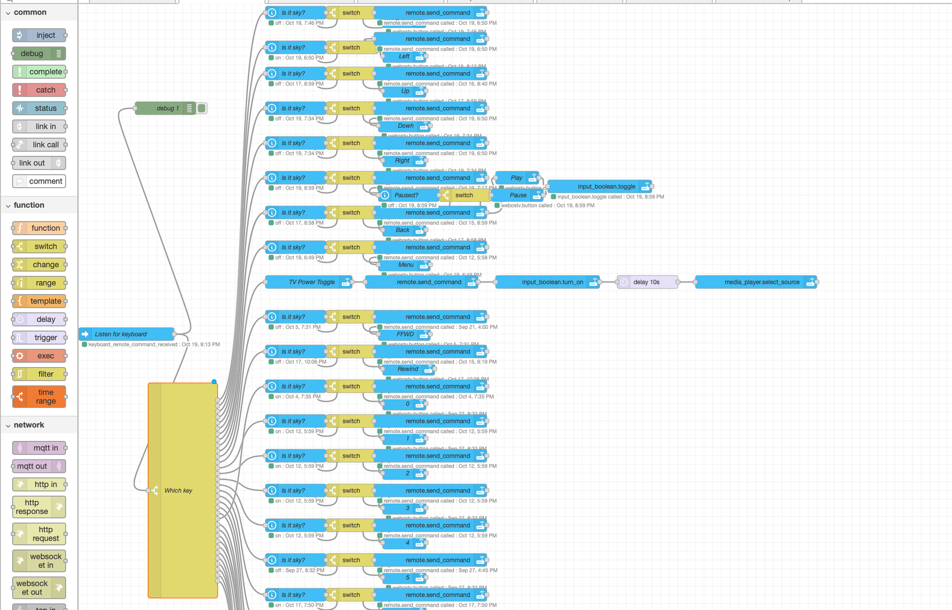Screen dimensions: 952x610
Task: Select the Which key switch node on canvas
Action: coord(179,491)
